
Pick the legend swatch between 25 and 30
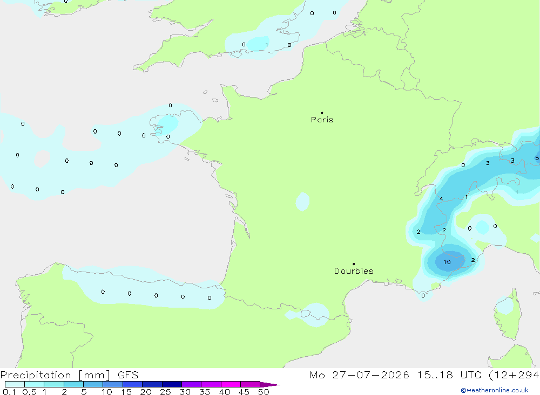(x=172, y=384)
